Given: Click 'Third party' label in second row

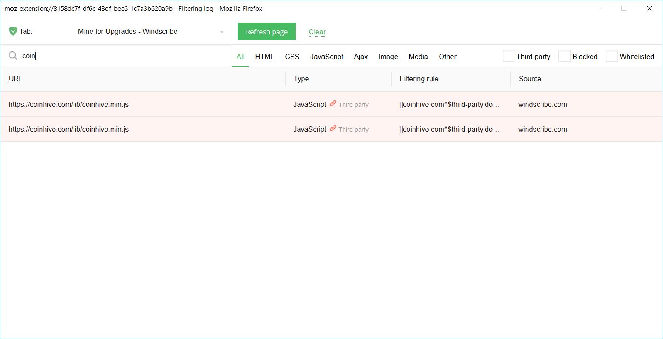Looking at the screenshot, I should click(353, 130).
